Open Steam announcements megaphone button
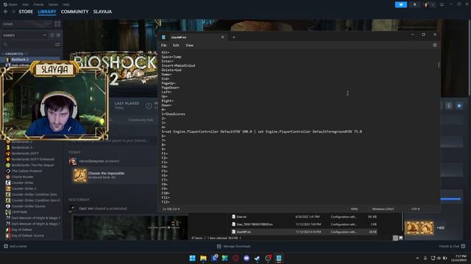Viewport: 471px width, 264px height. (400, 5)
